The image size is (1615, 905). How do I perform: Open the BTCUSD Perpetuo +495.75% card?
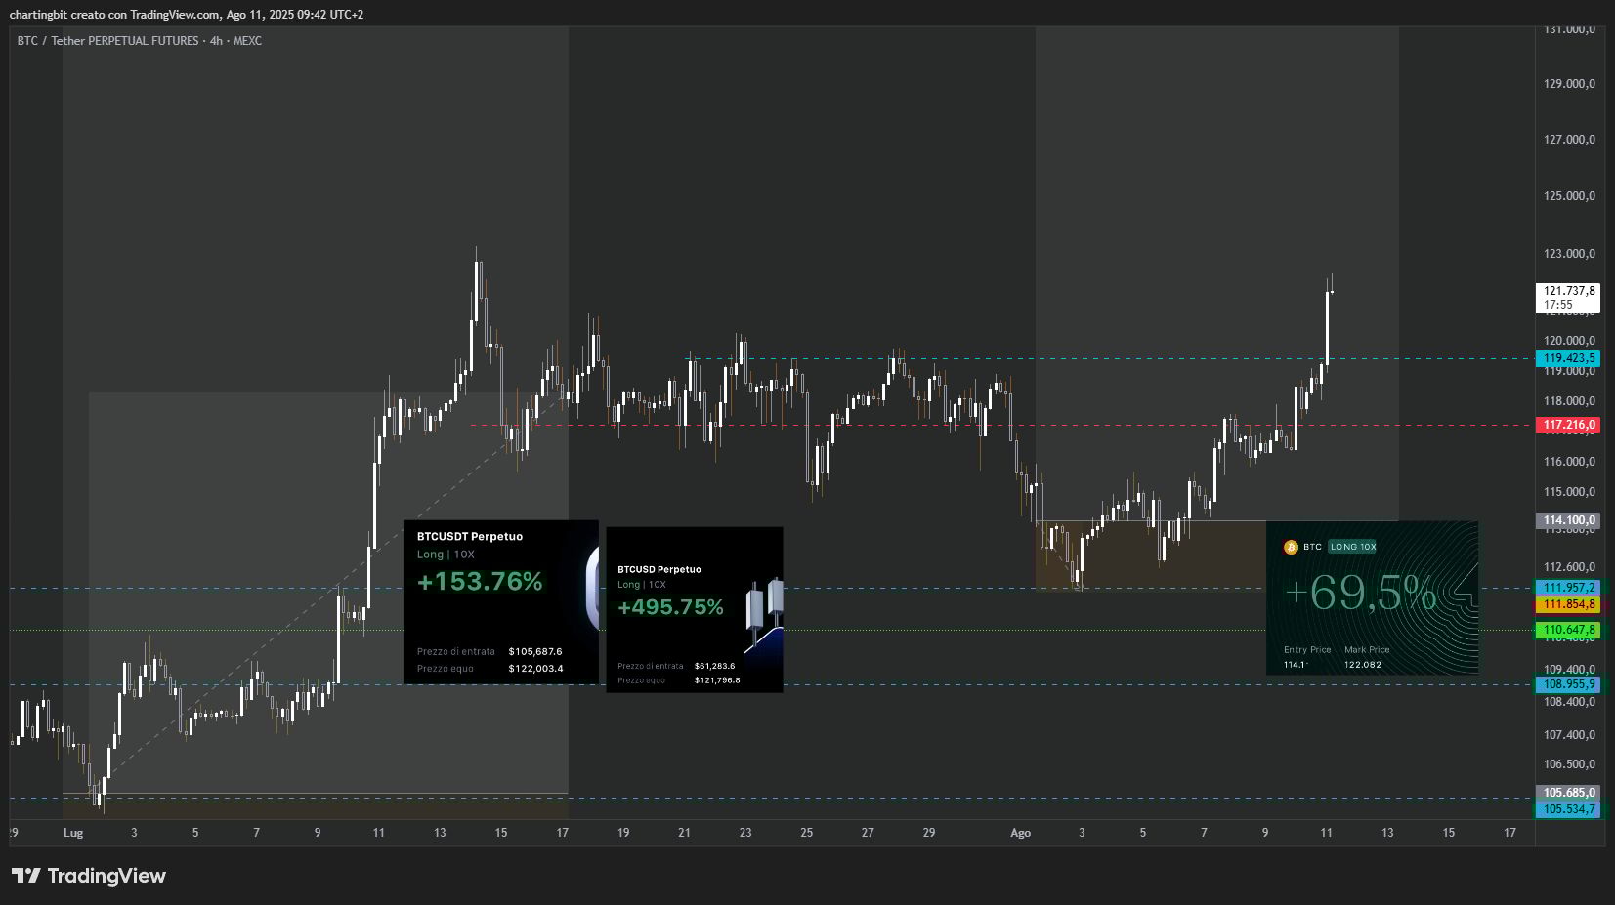695,610
